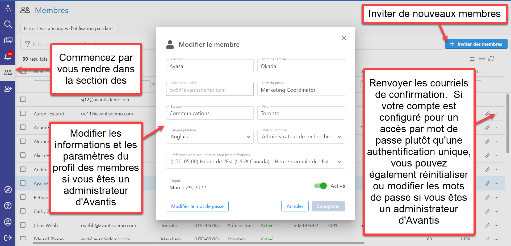Click edit pencil in Ayasa row
The image size is (511, 246).
pos(487,184)
